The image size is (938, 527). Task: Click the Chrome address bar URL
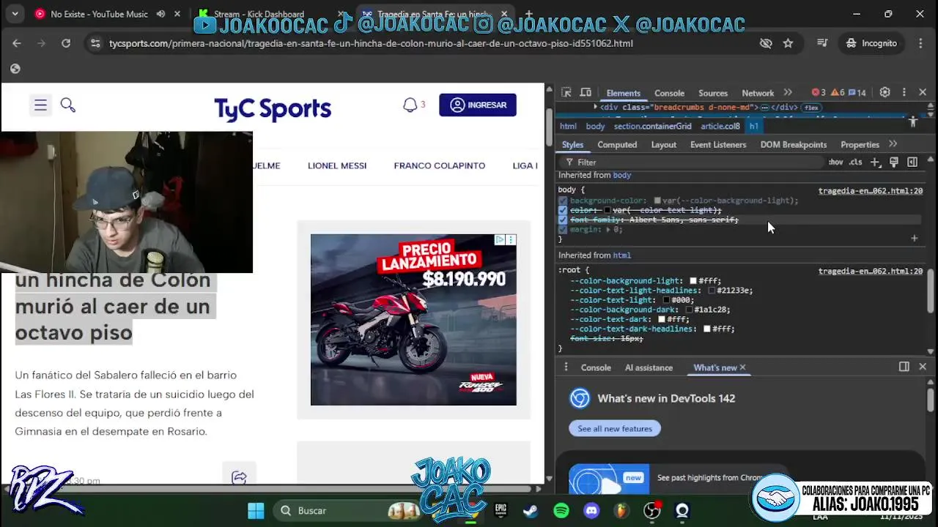click(371, 43)
